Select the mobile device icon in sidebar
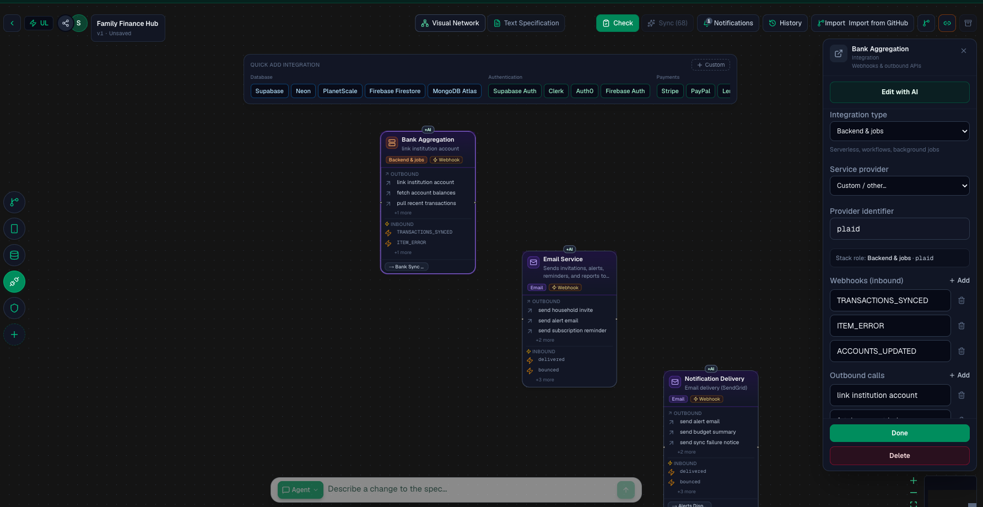The width and height of the screenshot is (983, 507). click(x=14, y=229)
